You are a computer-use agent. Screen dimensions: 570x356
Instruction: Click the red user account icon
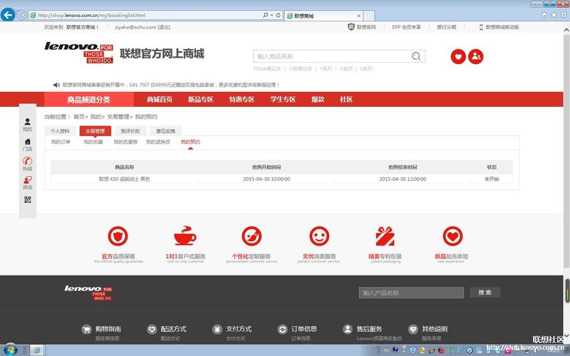(x=476, y=56)
